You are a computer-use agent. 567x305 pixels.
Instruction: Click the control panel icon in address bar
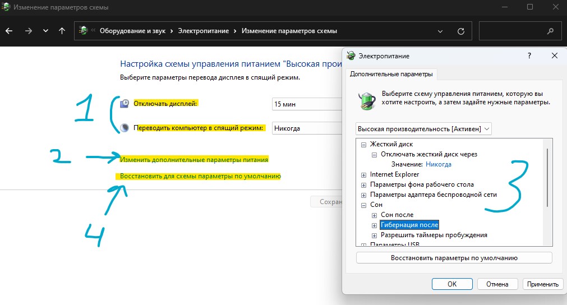(x=83, y=31)
